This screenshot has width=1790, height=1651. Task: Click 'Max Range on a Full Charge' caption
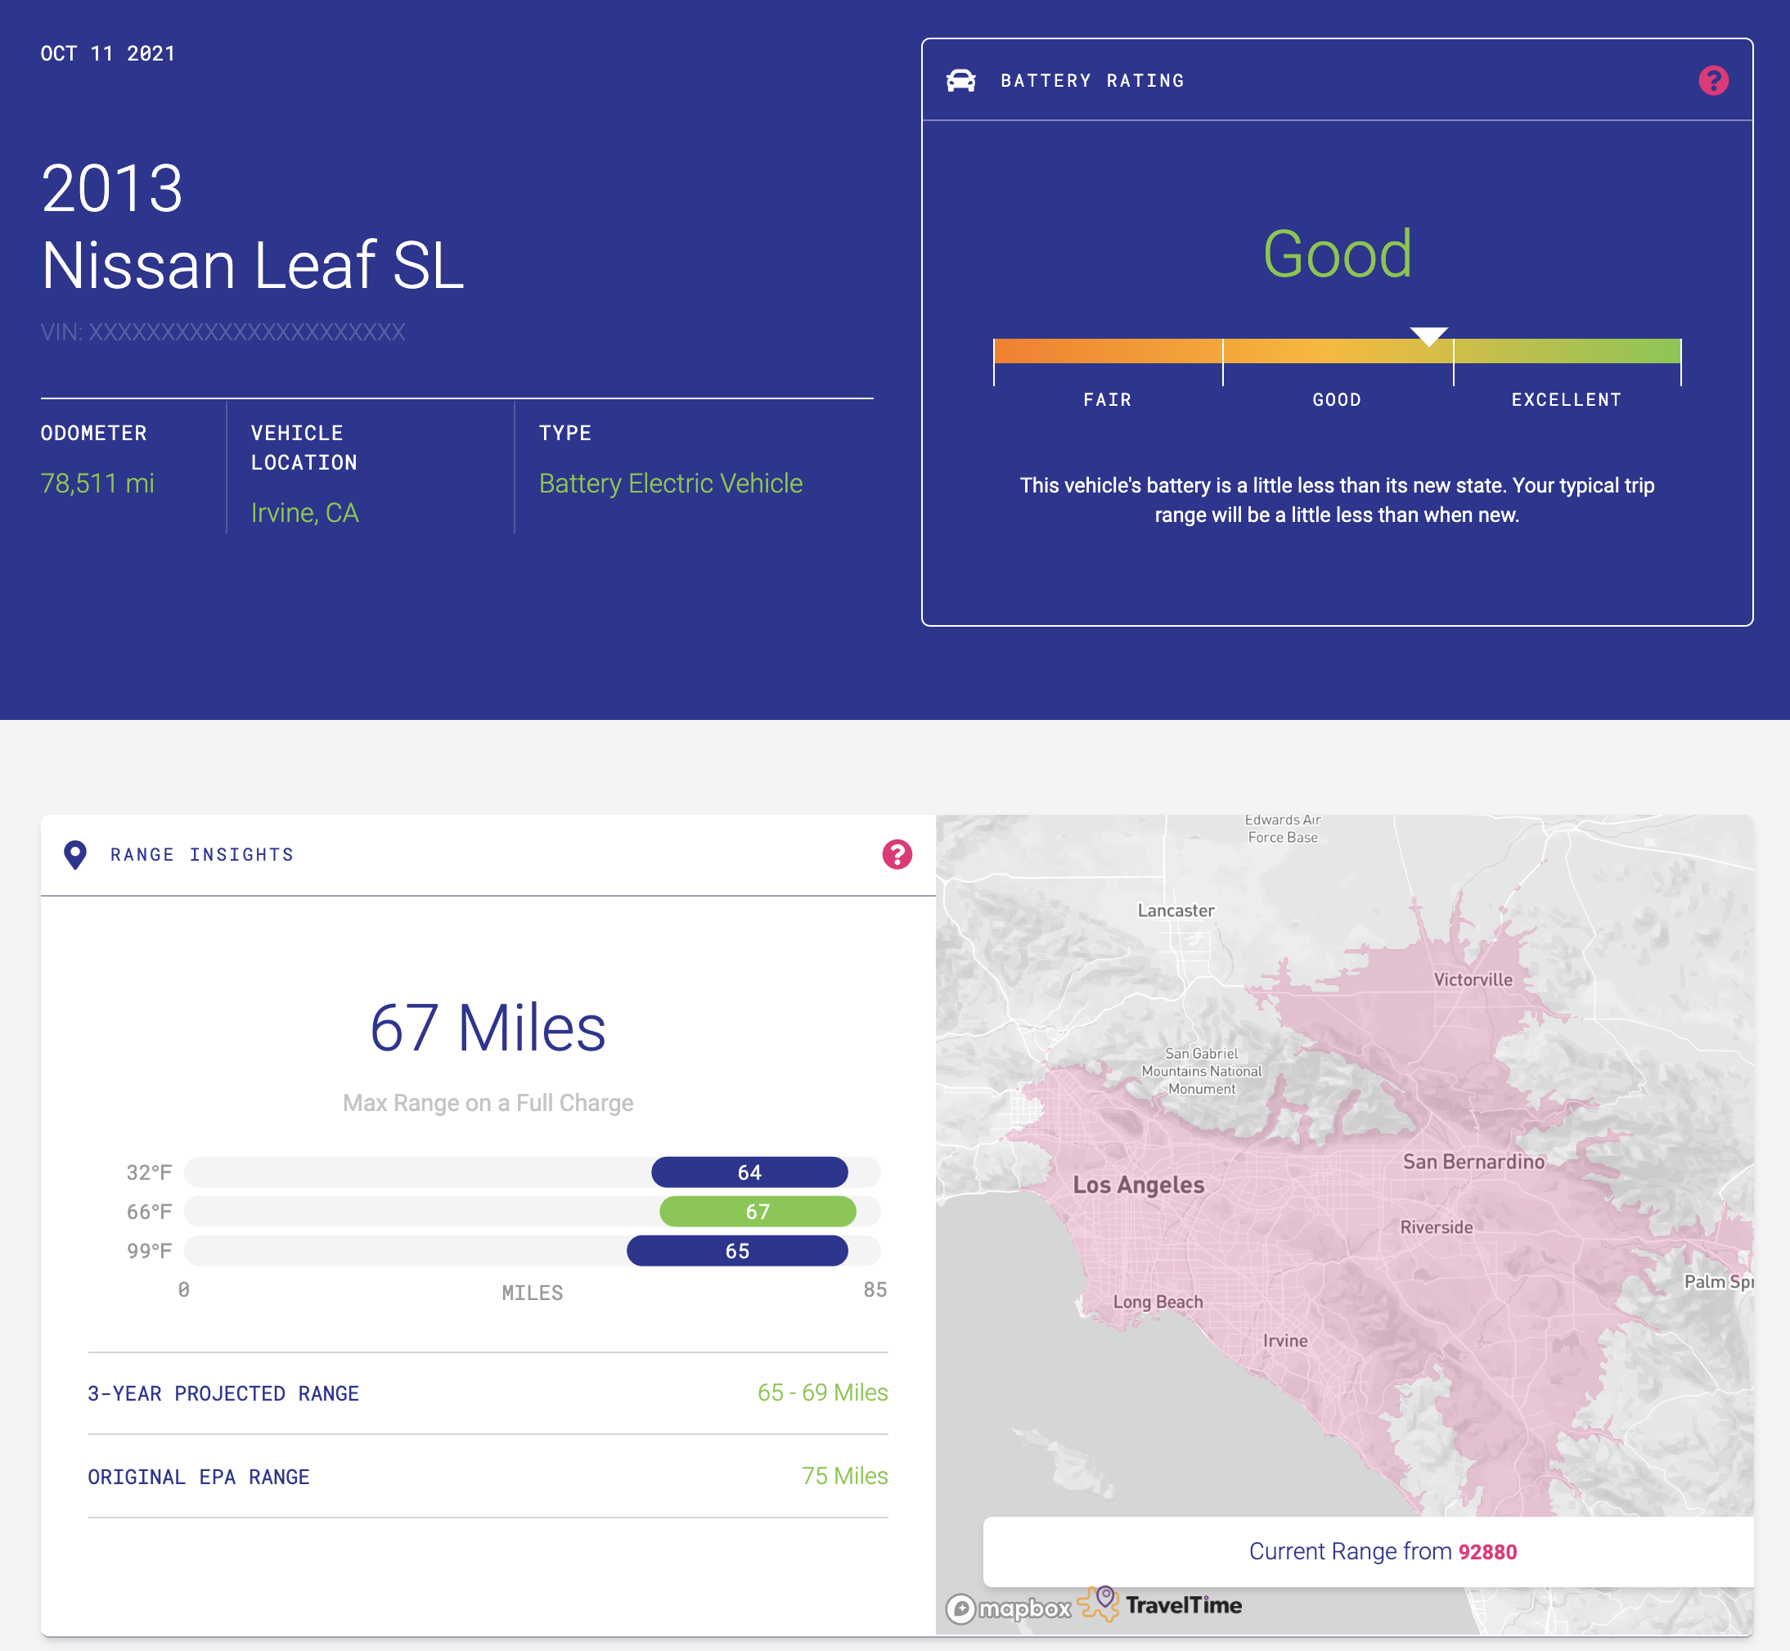[488, 1103]
